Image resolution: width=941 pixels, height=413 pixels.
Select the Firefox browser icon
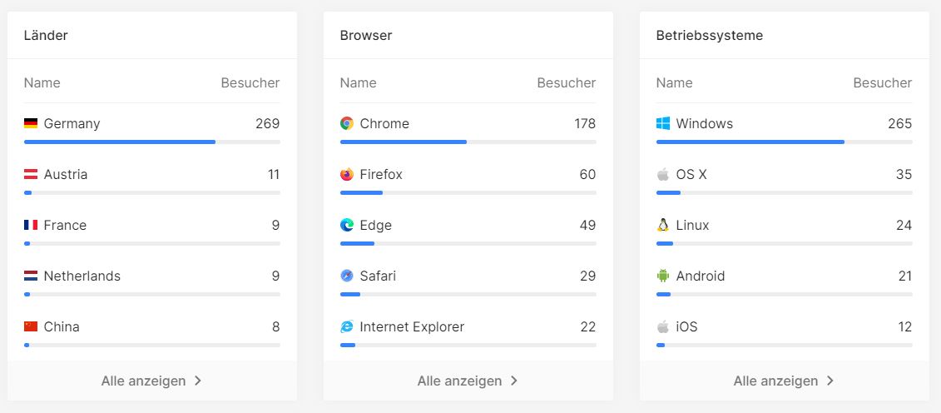click(347, 175)
